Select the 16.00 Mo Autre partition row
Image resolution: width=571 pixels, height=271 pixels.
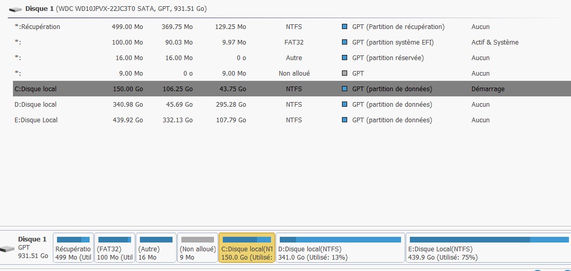292,58
